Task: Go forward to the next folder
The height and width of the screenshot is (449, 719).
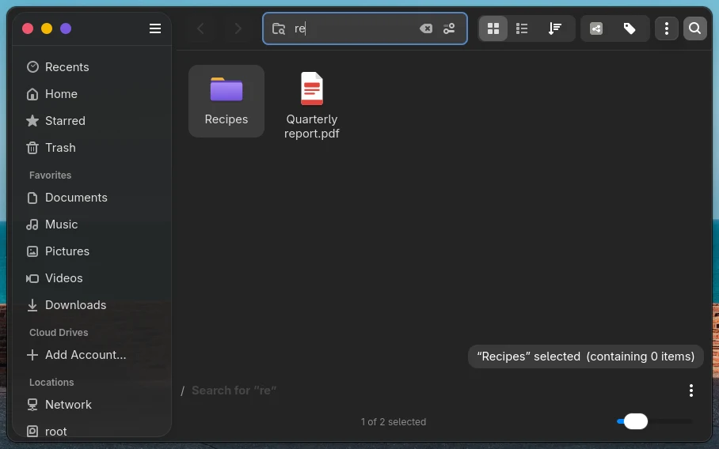Action: click(238, 28)
